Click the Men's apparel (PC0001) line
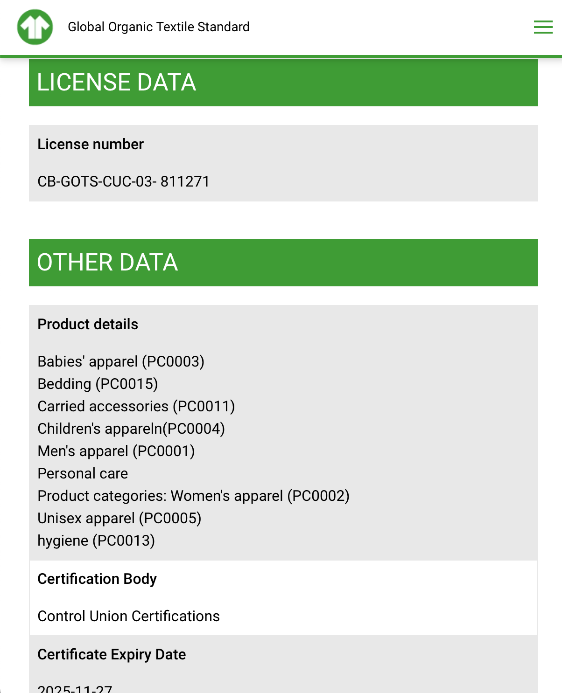This screenshot has width=562, height=693. tap(116, 451)
